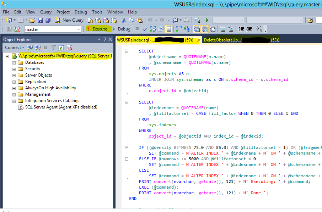Viewport: 322px width, 212px height.
Task: Click the Refresh icon in Object Explorer
Action: (x=61, y=48)
